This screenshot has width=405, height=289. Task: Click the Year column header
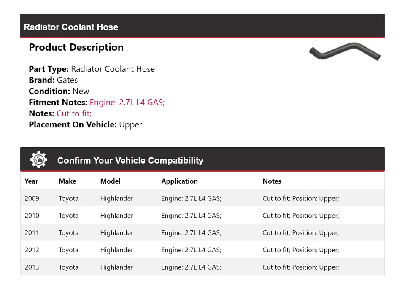click(x=31, y=181)
